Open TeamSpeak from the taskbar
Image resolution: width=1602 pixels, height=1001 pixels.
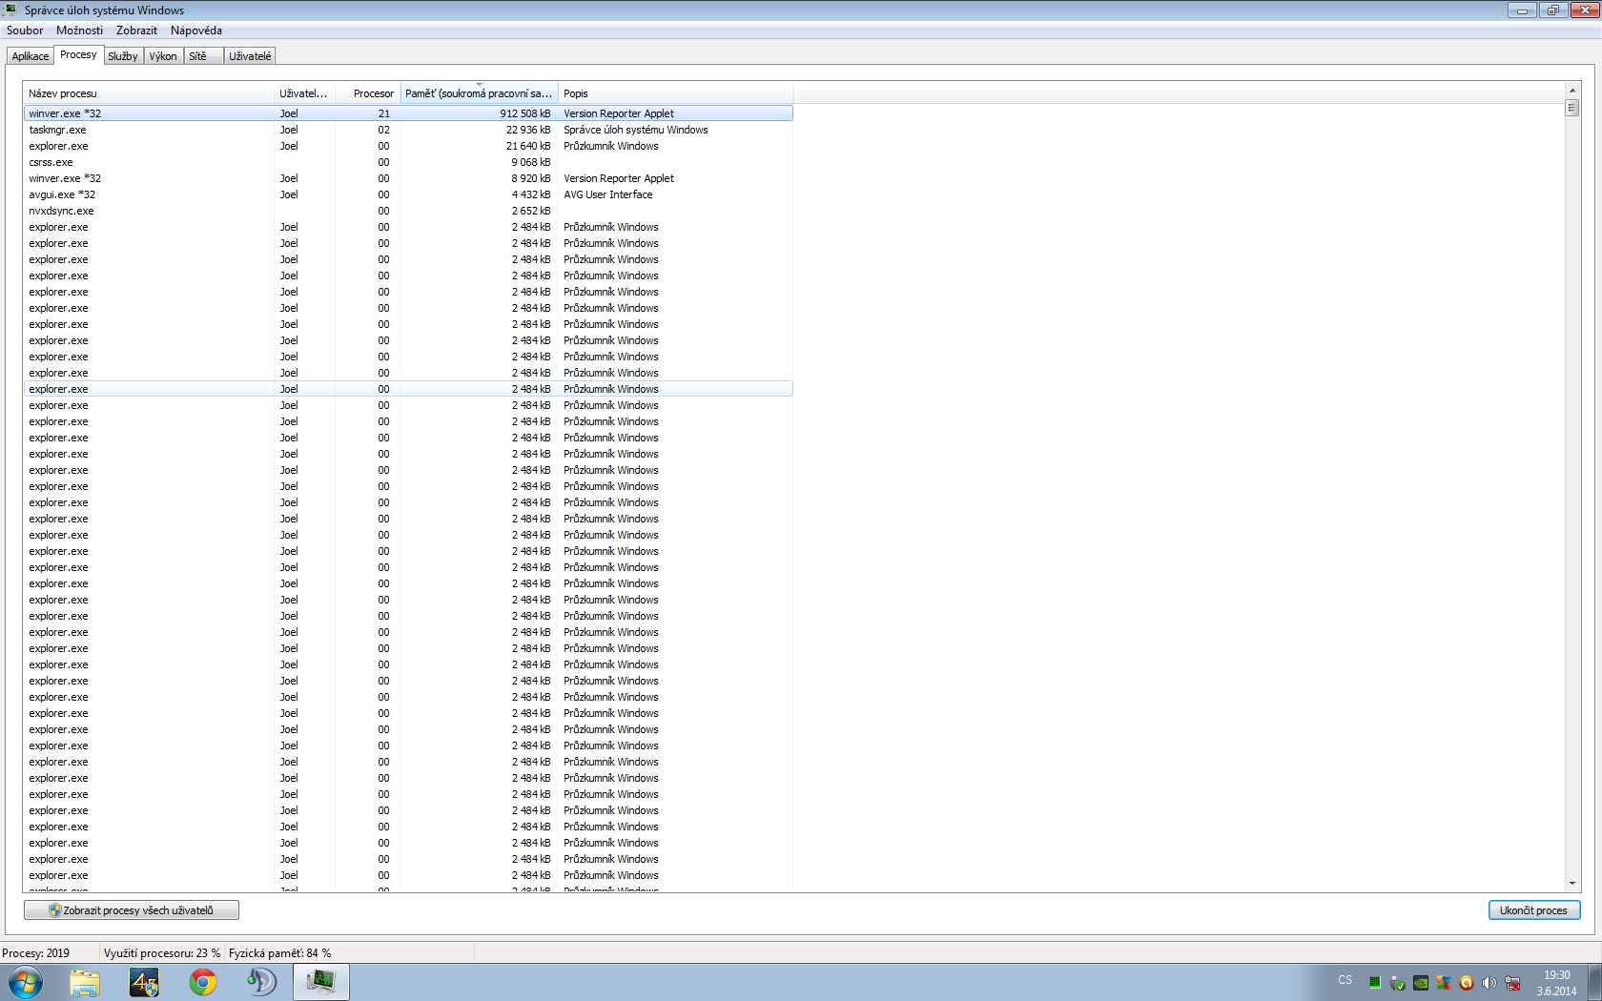pyautogui.click(x=261, y=982)
